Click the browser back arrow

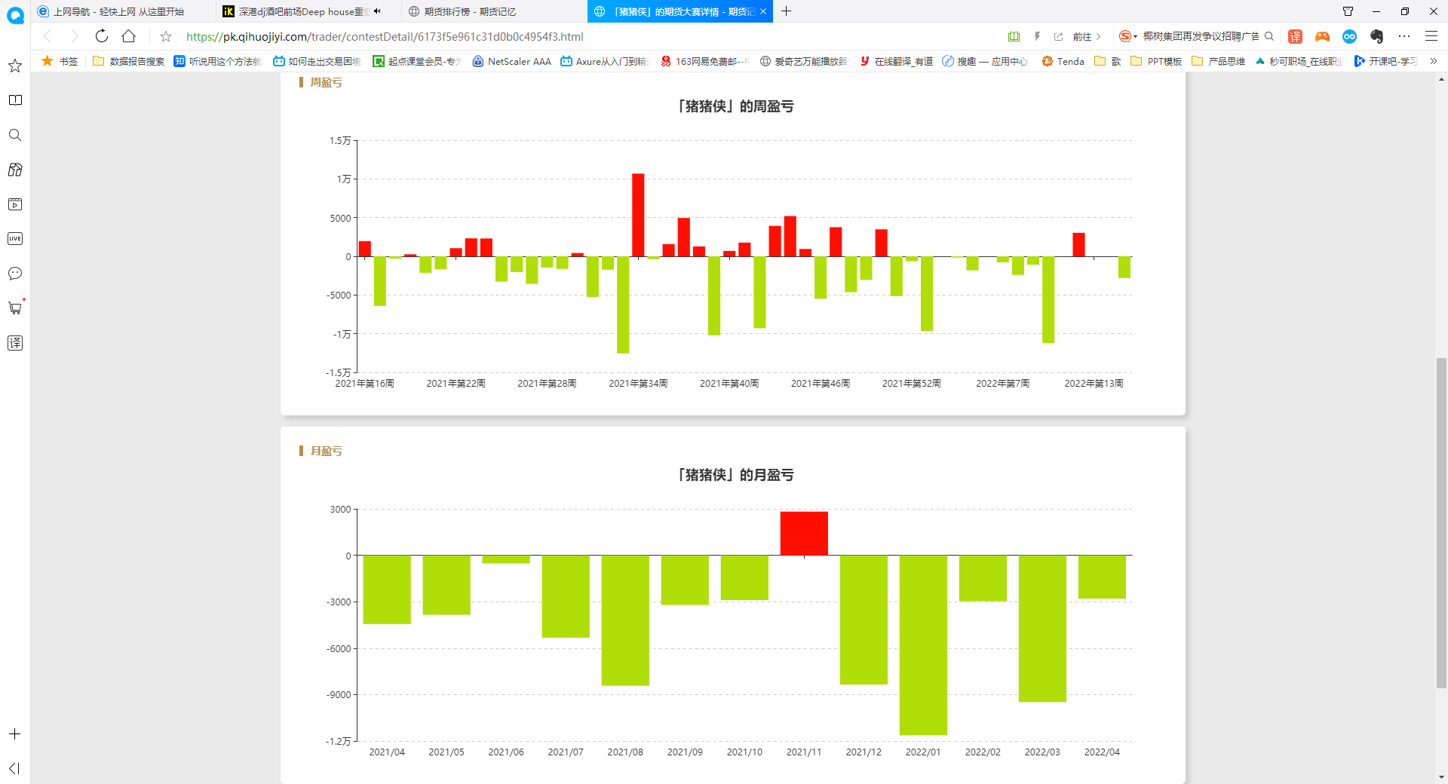click(48, 36)
